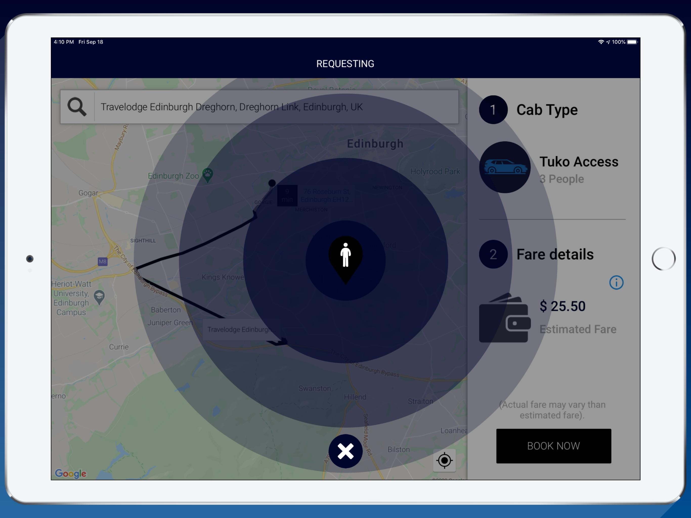The image size is (691, 518).
Task: Tap the locate-me crosshair icon
Action: tap(445, 460)
